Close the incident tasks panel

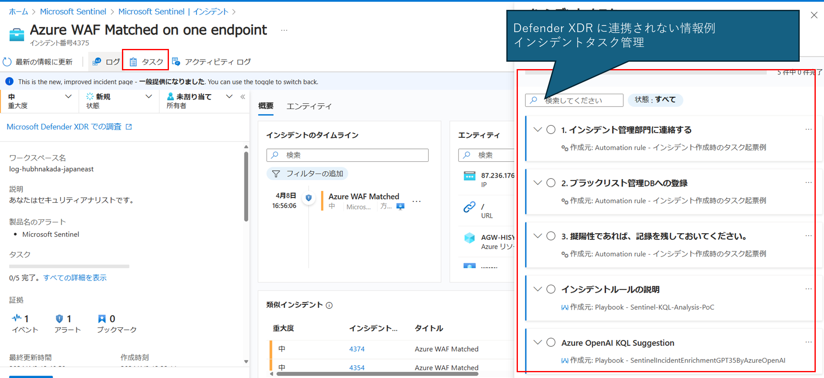[x=814, y=15]
